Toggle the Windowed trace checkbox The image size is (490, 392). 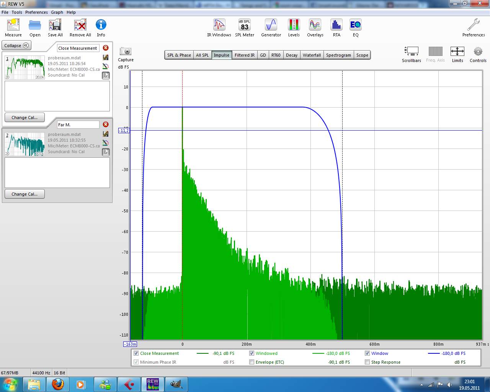pyautogui.click(x=252, y=353)
